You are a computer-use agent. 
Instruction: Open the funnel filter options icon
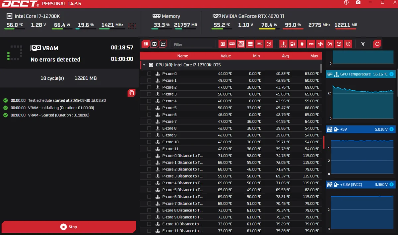(363, 44)
